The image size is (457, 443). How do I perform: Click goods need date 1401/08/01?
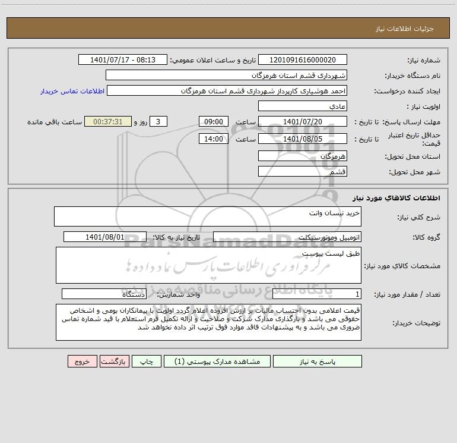point(105,237)
